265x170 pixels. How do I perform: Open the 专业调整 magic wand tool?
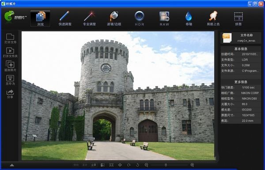tap(89, 18)
